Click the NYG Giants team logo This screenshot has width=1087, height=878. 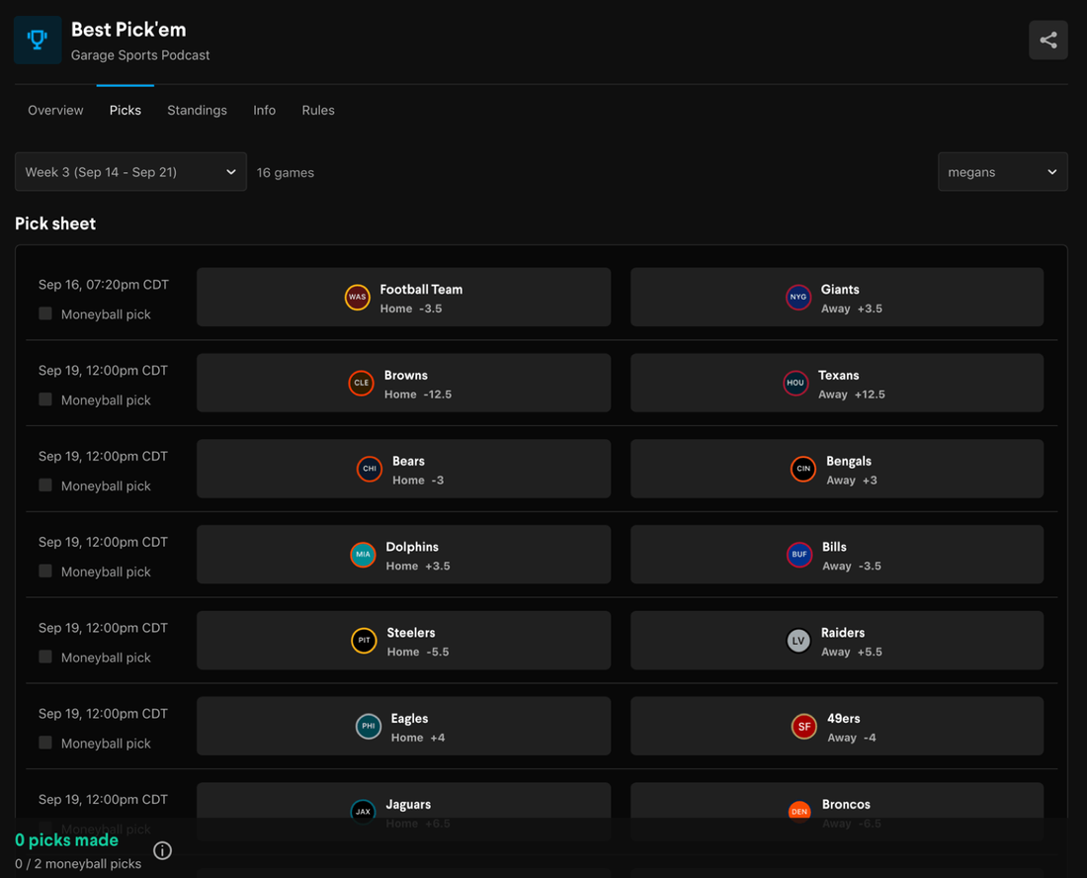[798, 297]
